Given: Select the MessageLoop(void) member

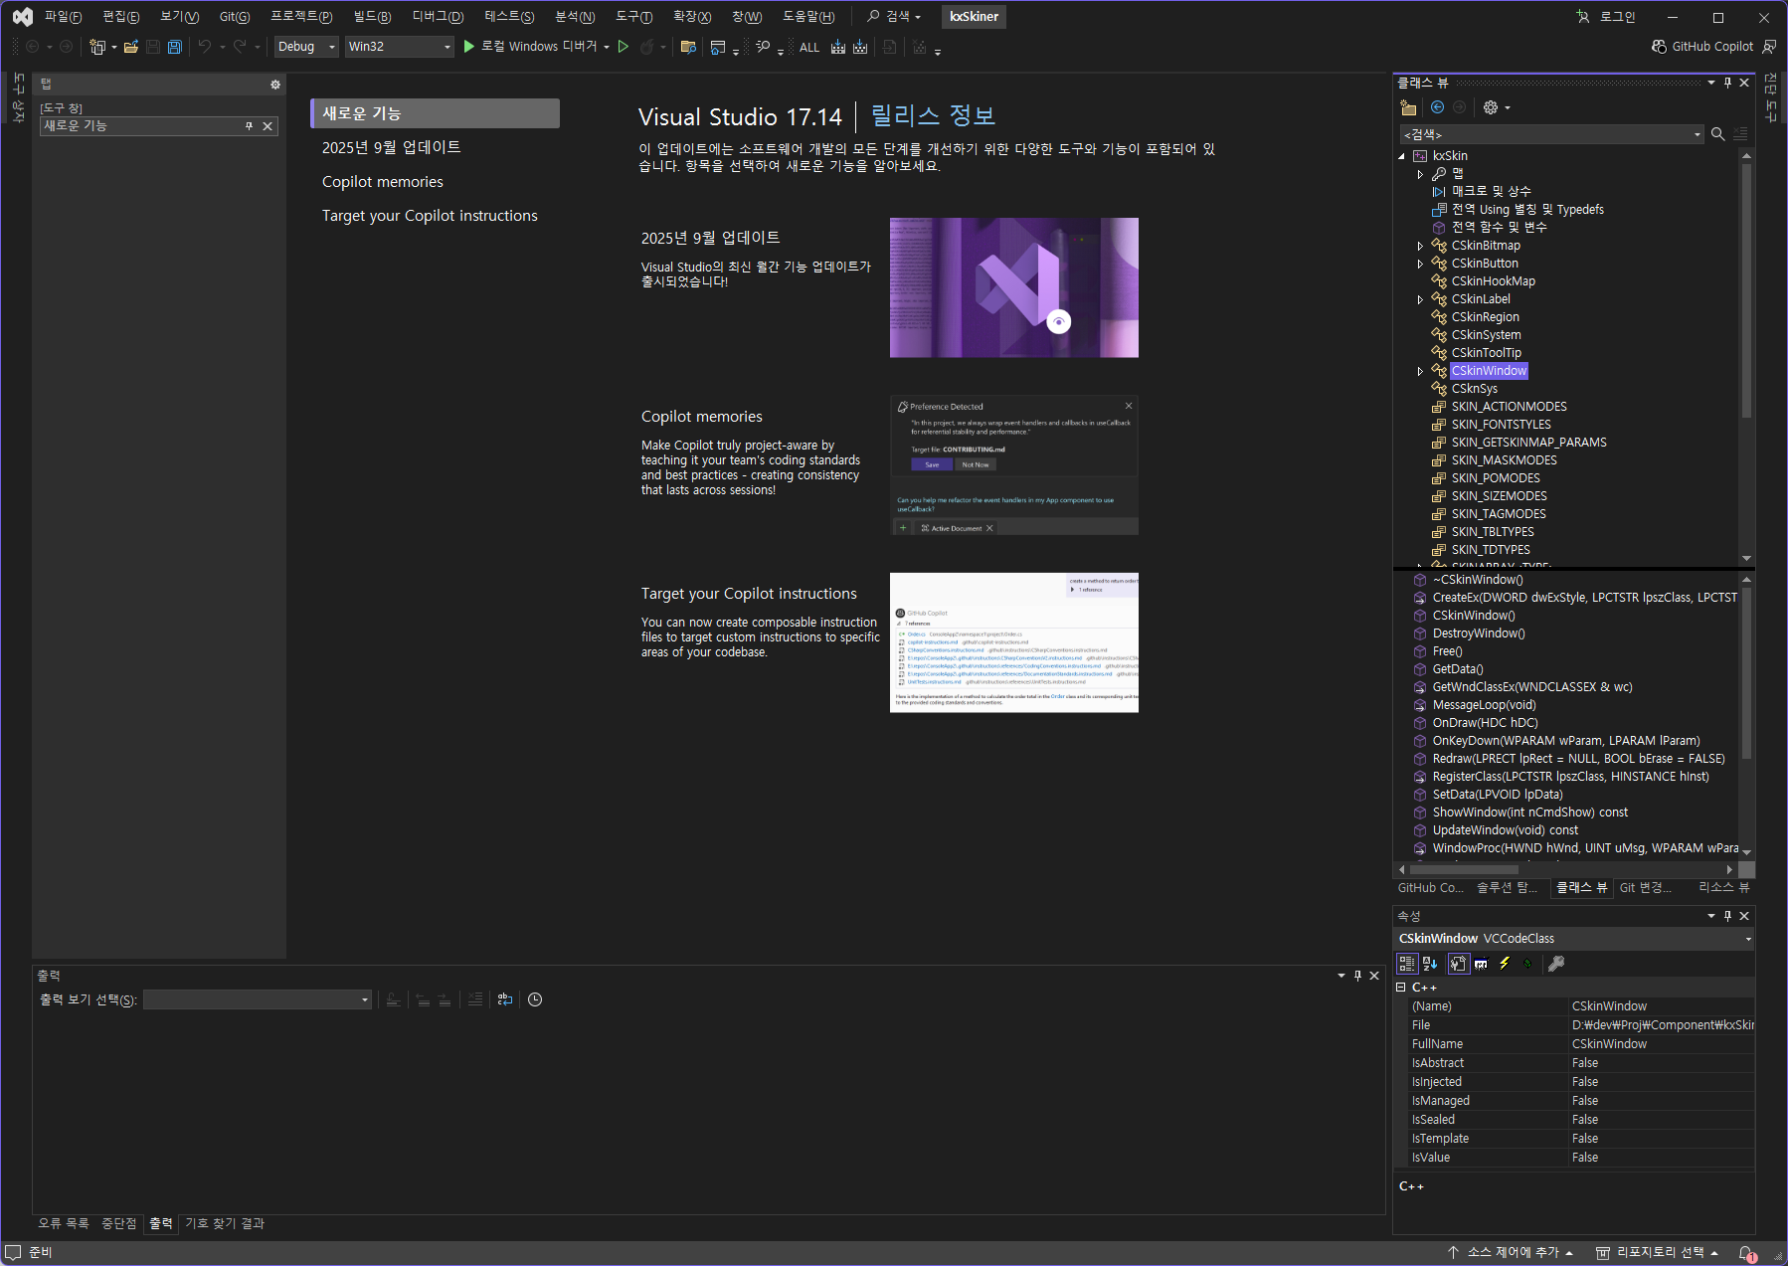Looking at the screenshot, I should point(1484,705).
